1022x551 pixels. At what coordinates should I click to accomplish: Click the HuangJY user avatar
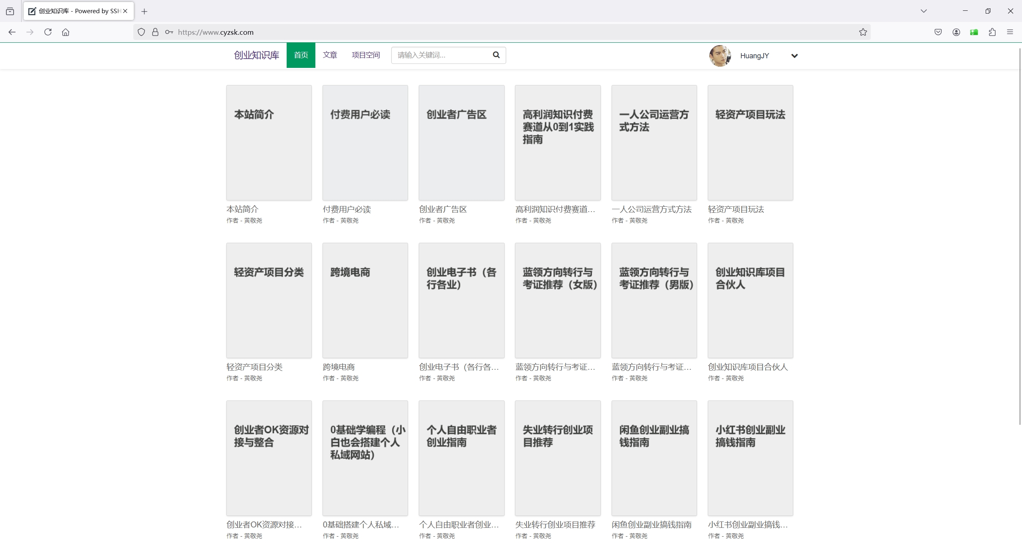[720, 55]
